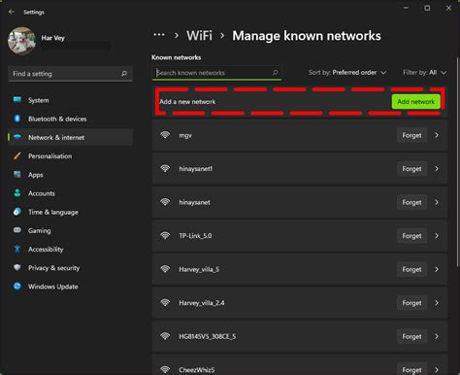The width and height of the screenshot is (460, 375).
Task: Open Accounts settings page
Action: (70, 193)
